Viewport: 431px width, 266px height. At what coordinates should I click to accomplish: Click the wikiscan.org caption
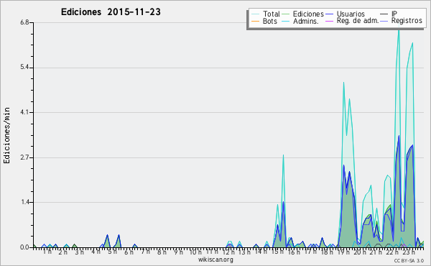[x=215, y=260]
